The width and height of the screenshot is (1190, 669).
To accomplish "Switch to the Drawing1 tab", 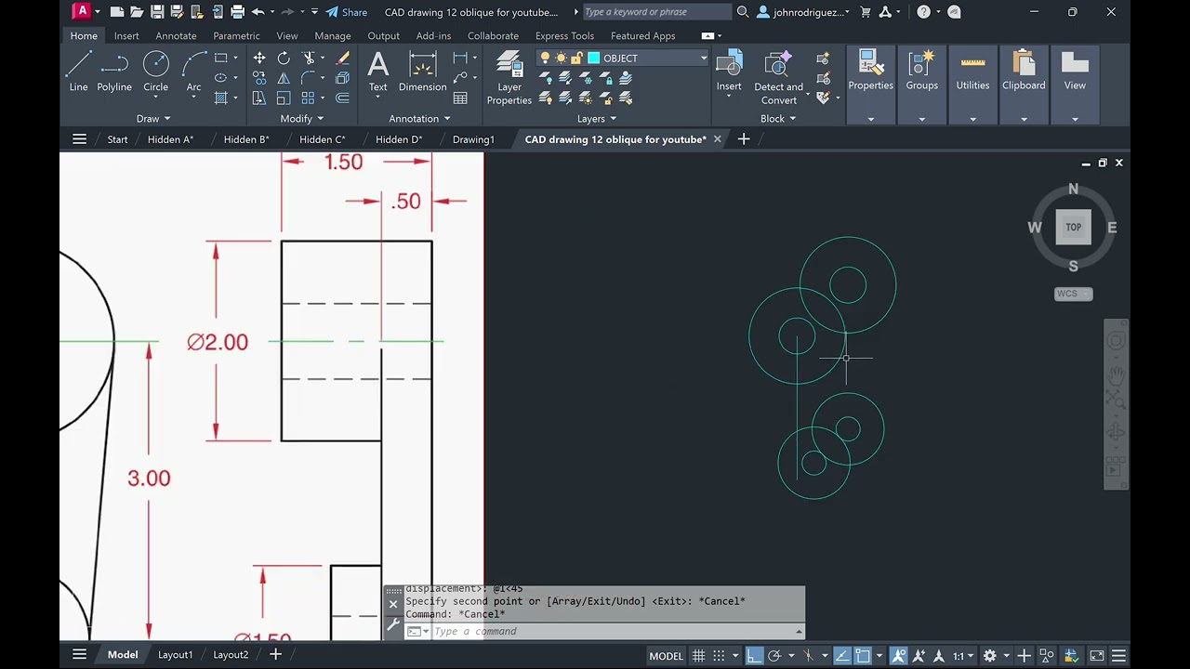I will coord(473,139).
